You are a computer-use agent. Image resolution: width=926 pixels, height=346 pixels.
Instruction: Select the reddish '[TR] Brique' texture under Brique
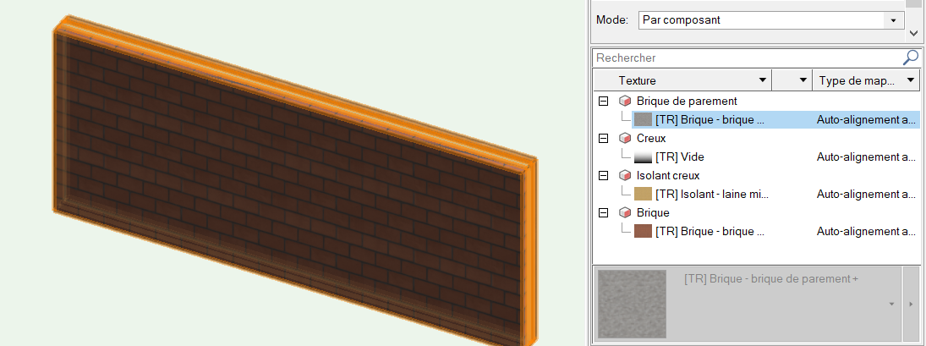709,232
